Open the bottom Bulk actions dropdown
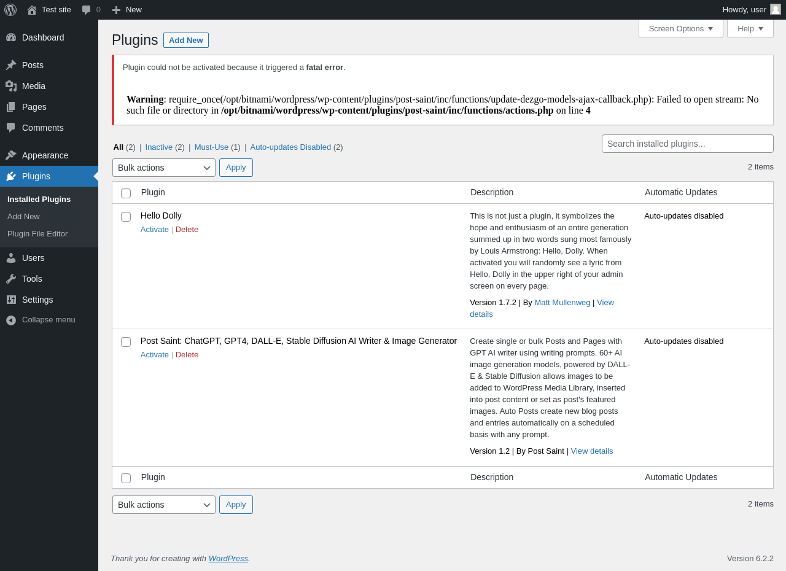The width and height of the screenshot is (786, 571). 164,505
